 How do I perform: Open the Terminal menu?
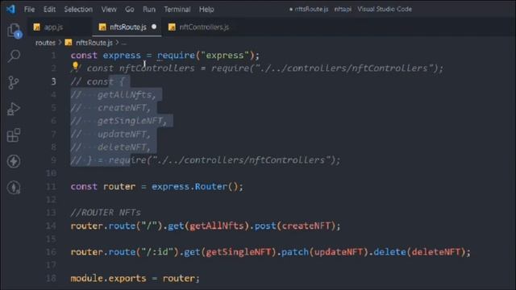click(x=177, y=9)
